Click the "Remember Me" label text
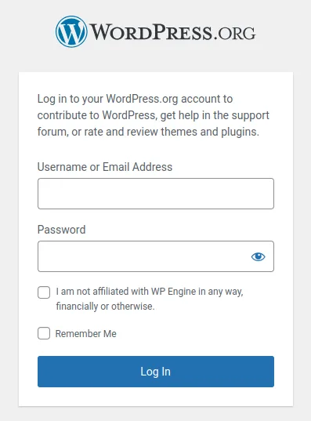This screenshot has height=421, width=311. click(86, 334)
